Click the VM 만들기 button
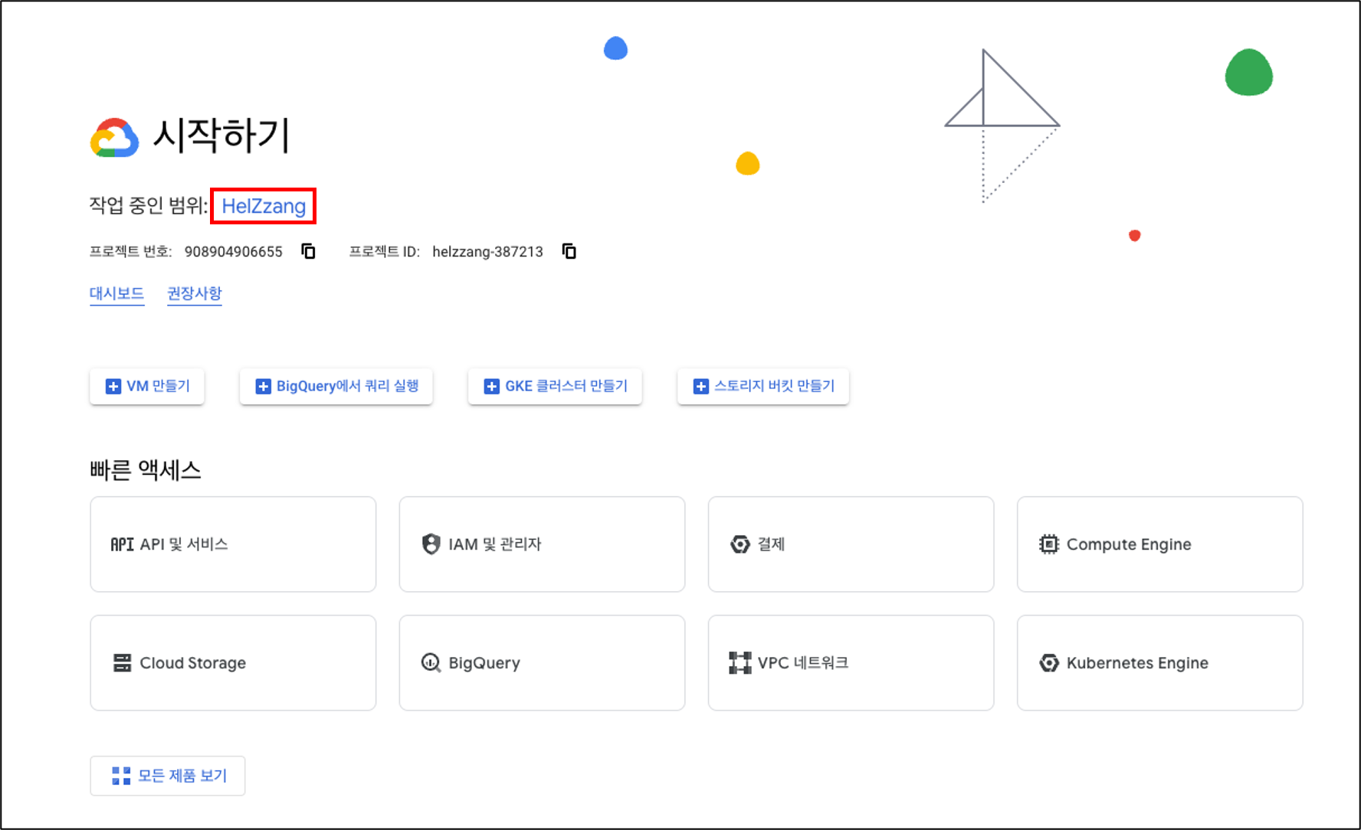The width and height of the screenshot is (1361, 830). pyautogui.click(x=147, y=386)
